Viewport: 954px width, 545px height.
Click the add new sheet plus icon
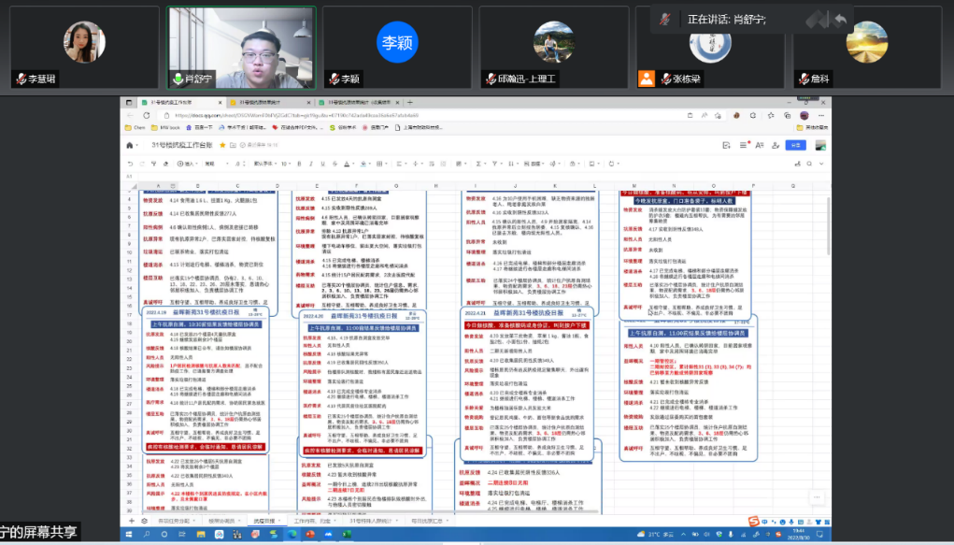tap(132, 521)
